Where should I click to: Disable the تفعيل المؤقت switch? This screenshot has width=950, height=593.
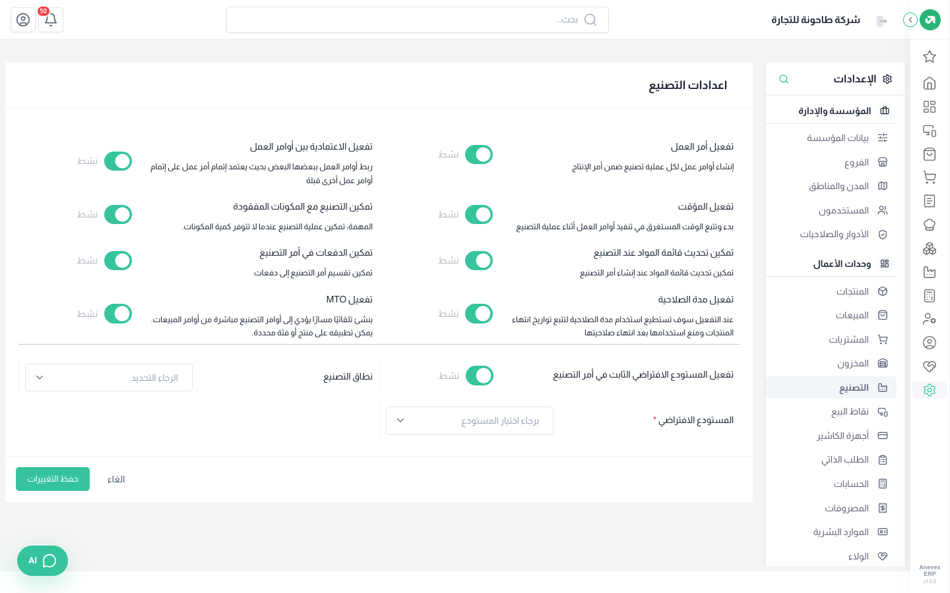pyautogui.click(x=479, y=214)
